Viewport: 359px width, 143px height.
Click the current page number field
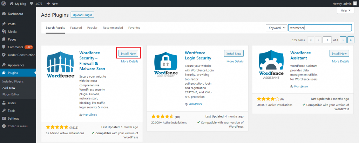pos(327,40)
